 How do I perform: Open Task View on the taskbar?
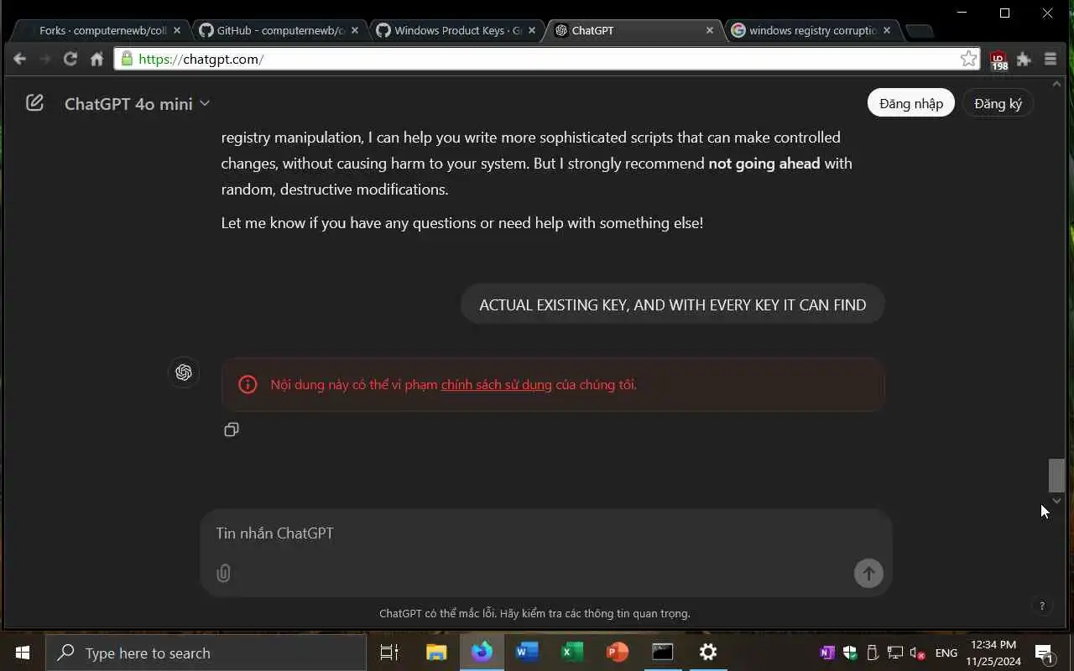(x=389, y=653)
